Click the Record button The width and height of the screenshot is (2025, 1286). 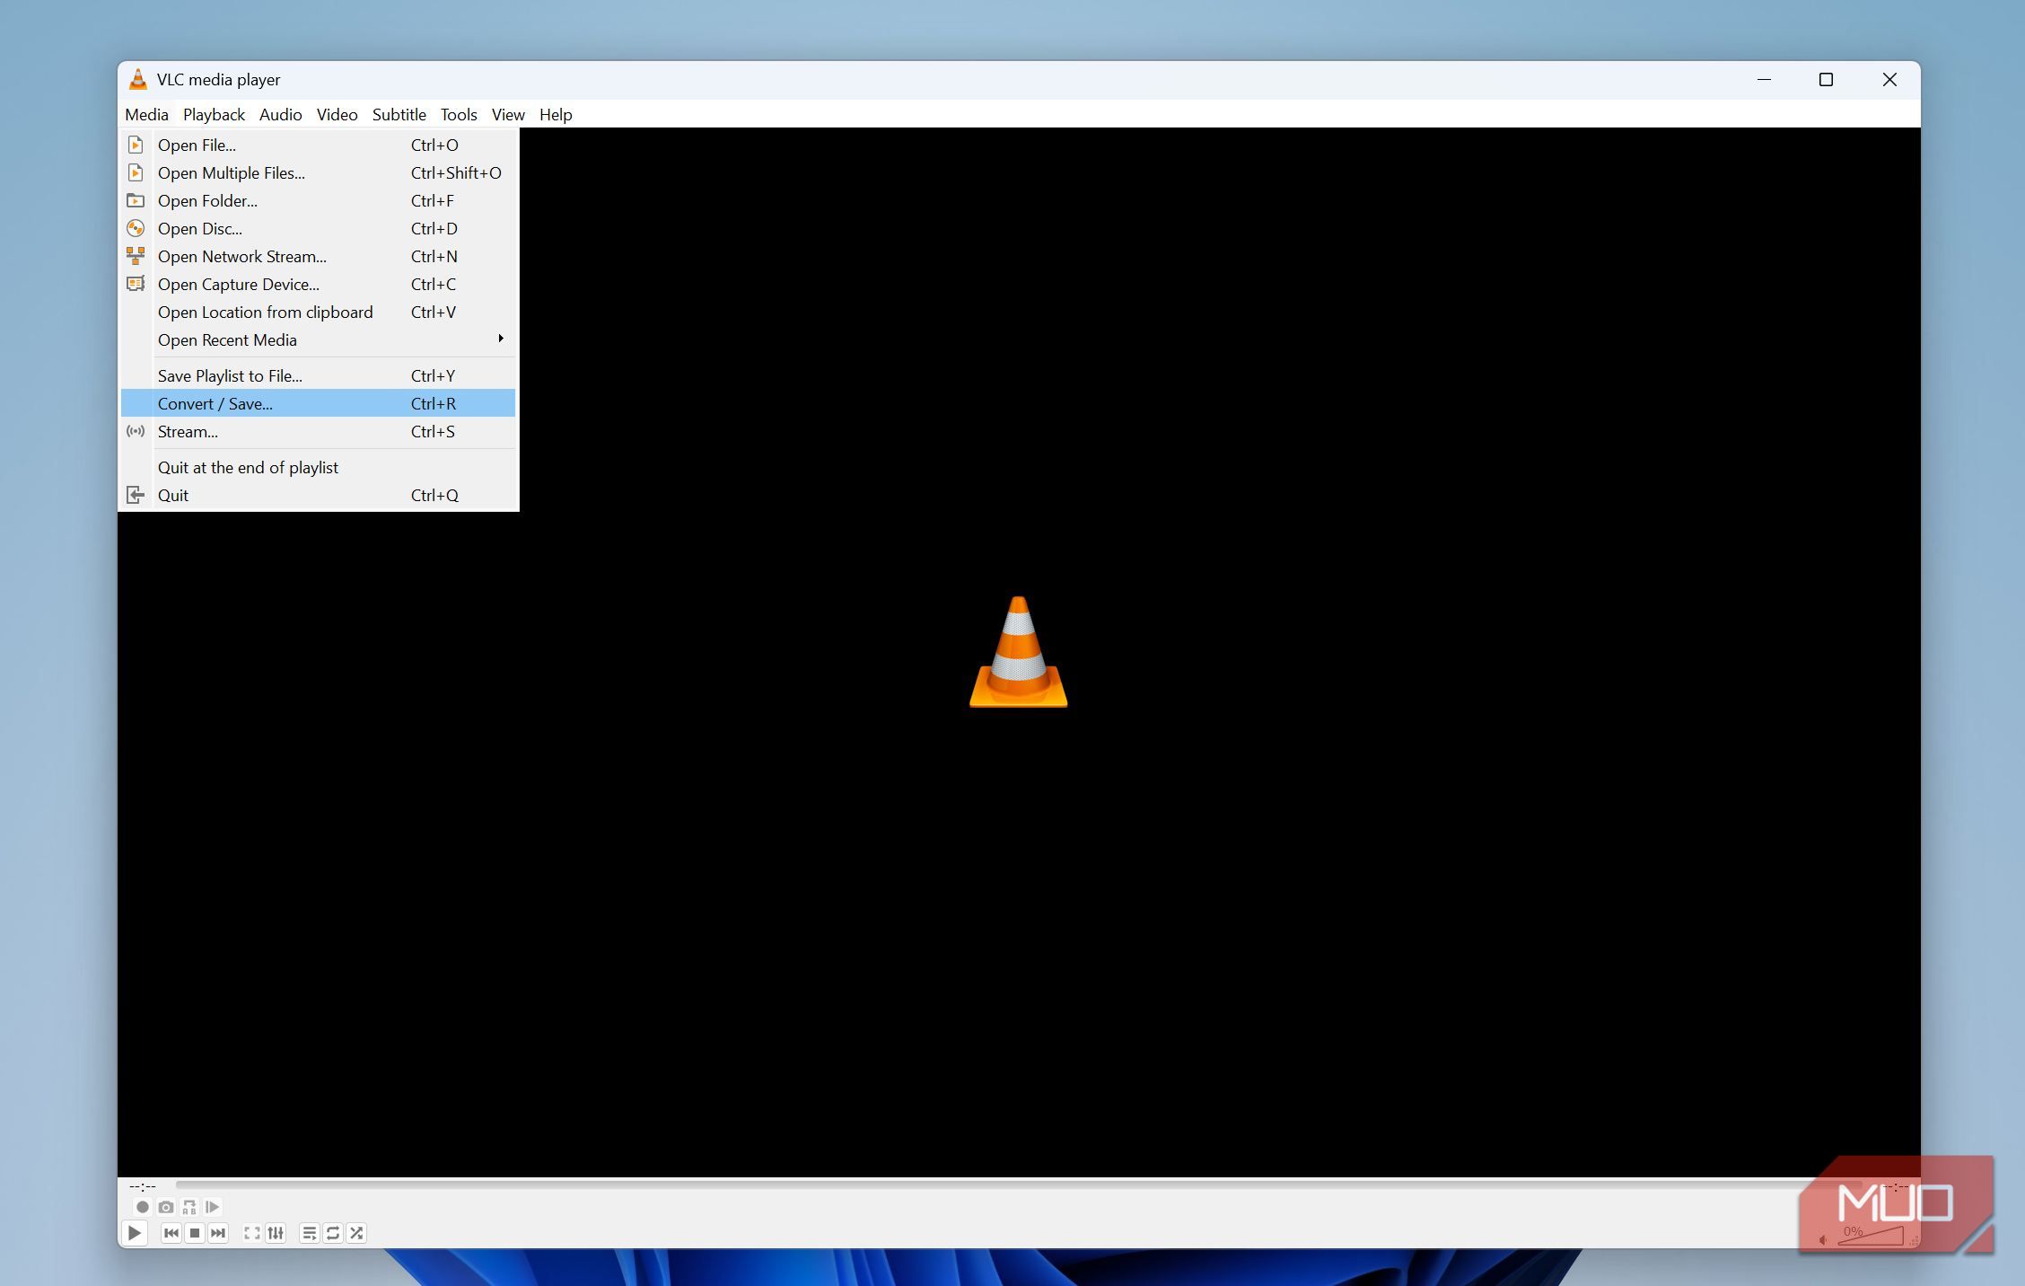coord(142,1207)
